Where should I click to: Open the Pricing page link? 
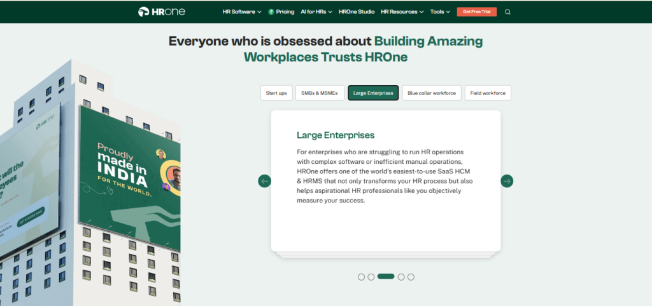pos(285,12)
